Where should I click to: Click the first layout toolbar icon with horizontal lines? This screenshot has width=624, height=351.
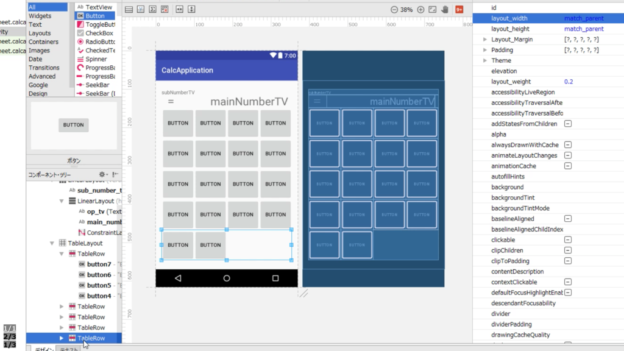(129, 9)
